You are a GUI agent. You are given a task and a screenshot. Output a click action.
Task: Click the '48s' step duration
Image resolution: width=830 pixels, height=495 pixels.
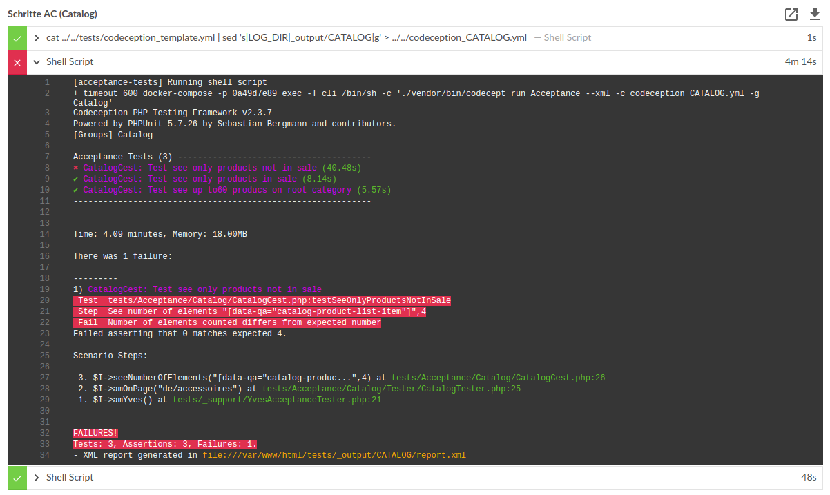click(x=809, y=478)
